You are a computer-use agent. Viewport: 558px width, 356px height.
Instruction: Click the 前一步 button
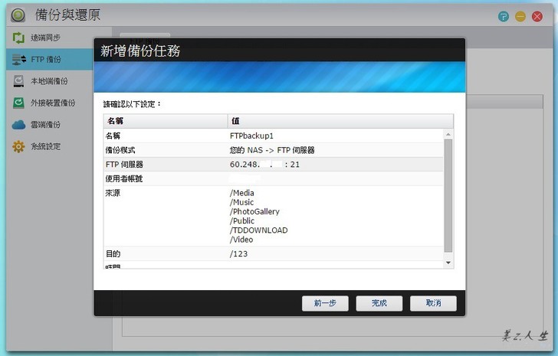pos(325,303)
